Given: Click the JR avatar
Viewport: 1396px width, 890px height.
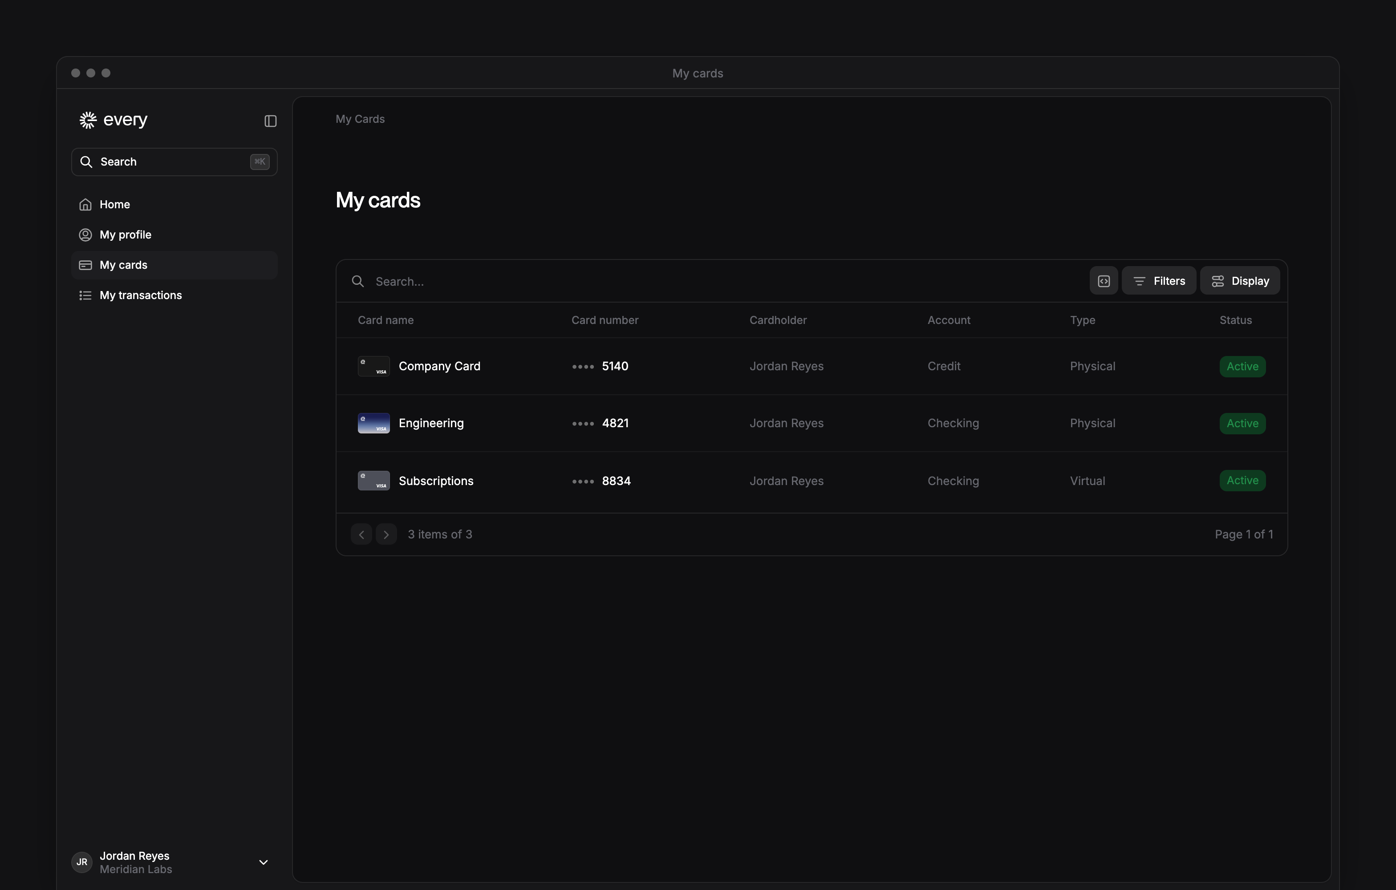Looking at the screenshot, I should [82, 862].
